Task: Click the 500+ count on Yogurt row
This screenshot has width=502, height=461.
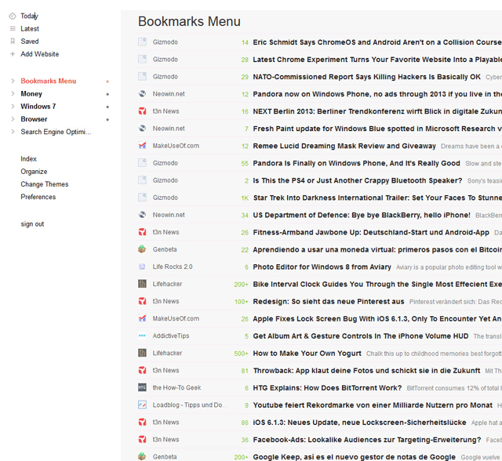Action: point(241,354)
